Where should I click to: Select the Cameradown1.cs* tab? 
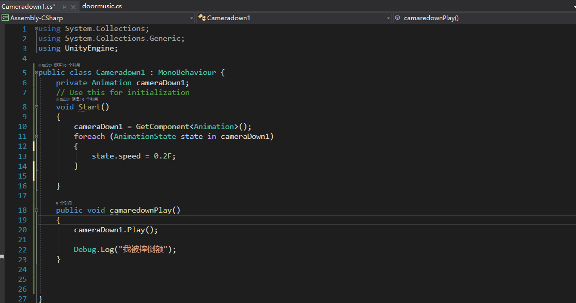28,6
